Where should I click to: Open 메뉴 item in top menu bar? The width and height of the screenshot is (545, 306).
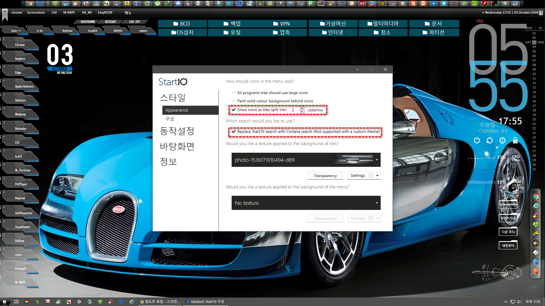pos(128,13)
